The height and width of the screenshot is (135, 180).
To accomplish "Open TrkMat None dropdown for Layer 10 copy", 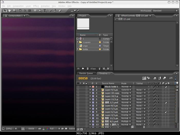I will point(141,93).
